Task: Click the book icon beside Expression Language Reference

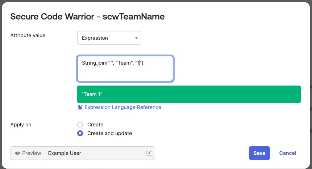Action: click(x=80, y=107)
